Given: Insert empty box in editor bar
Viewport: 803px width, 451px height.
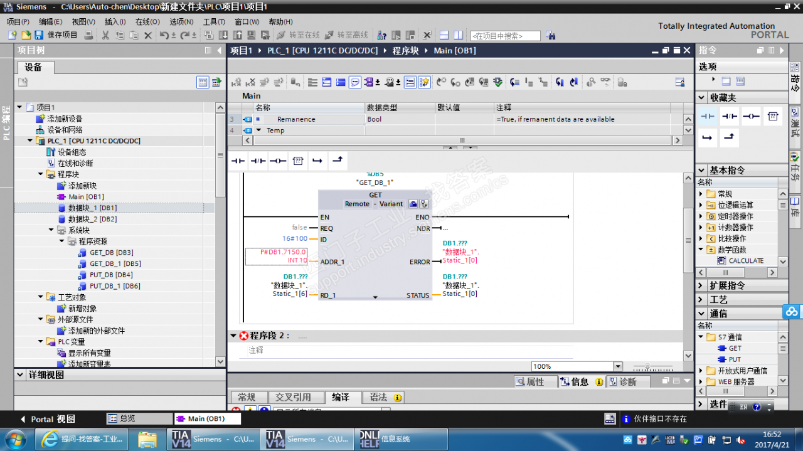Looking at the screenshot, I should 298,161.
